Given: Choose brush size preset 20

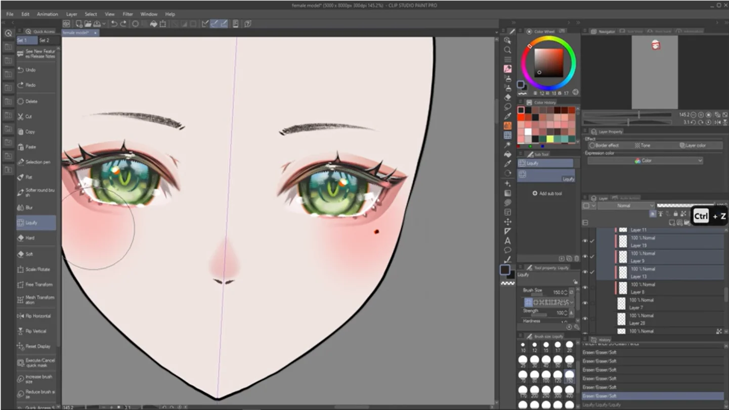Looking at the screenshot, I should [x=569, y=347].
